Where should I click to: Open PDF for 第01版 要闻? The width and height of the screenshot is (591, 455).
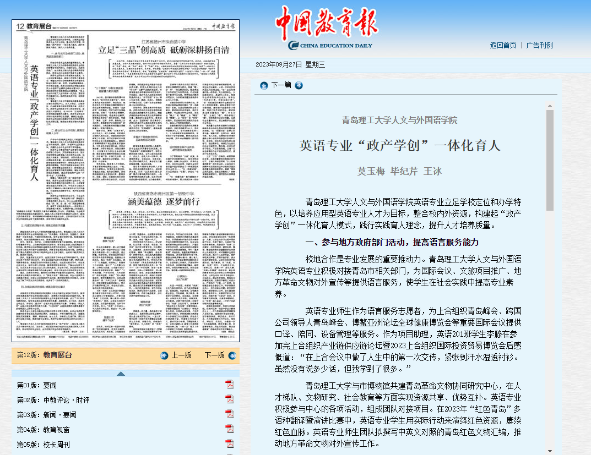[229, 385]
